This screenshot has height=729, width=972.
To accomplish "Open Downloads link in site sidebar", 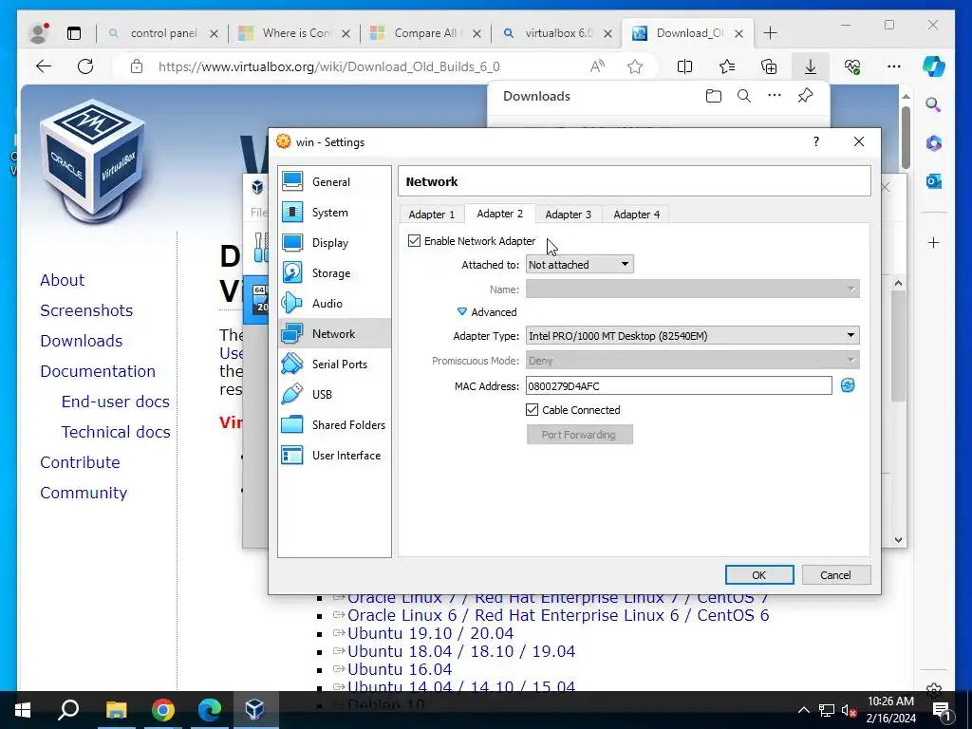I will tap(82, 341).
